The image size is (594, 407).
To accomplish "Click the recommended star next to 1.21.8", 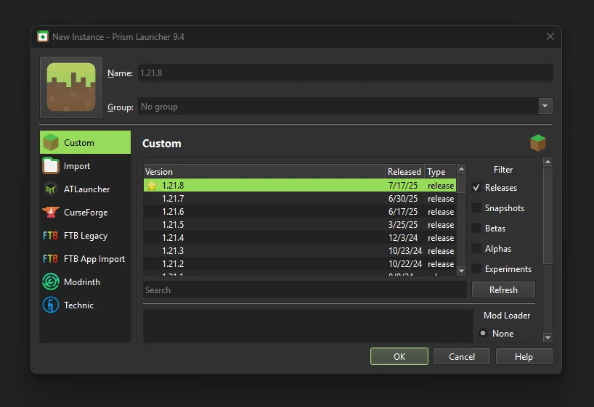I will (x=152, y=186).
